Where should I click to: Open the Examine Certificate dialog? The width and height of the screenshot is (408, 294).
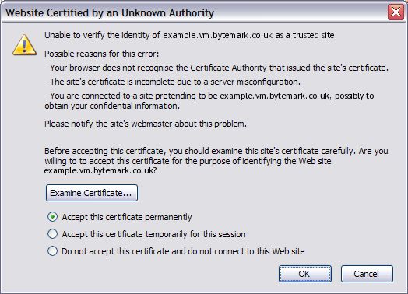[x=92, y=193]
